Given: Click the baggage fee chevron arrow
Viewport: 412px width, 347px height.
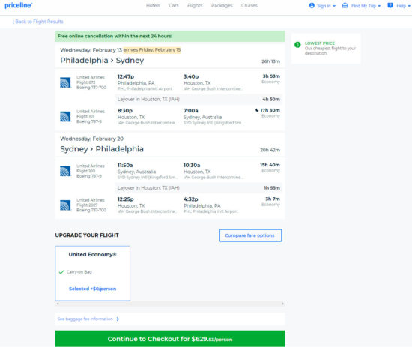Looking at the screenshot, I should 118,319.
